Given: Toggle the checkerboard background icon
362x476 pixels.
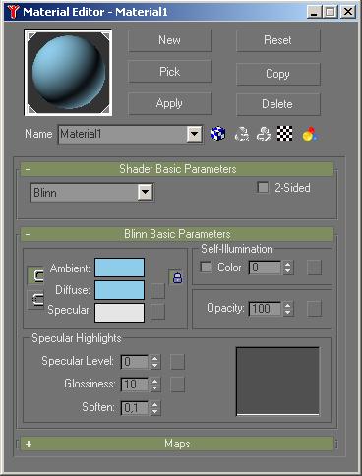Looking at the screenshot, I should pyautogui.click(x=285, y=134).
